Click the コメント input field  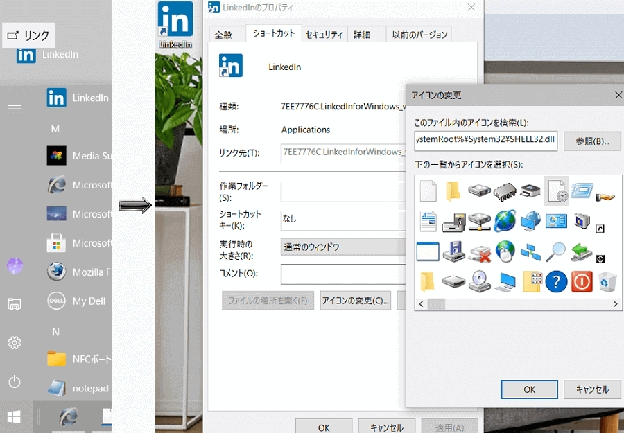pyautogui.click(x=343, y=274)
